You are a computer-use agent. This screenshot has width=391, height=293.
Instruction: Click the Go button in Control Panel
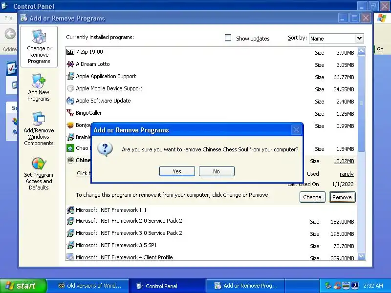click(380, 49)
